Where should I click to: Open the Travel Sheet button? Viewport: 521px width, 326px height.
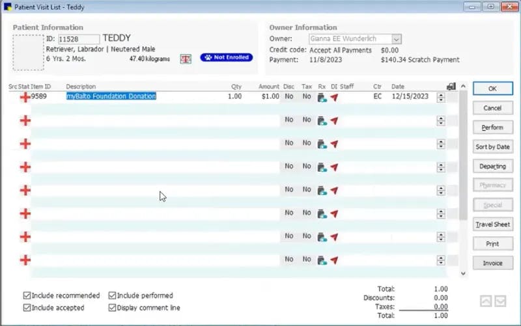click(493, 224)
